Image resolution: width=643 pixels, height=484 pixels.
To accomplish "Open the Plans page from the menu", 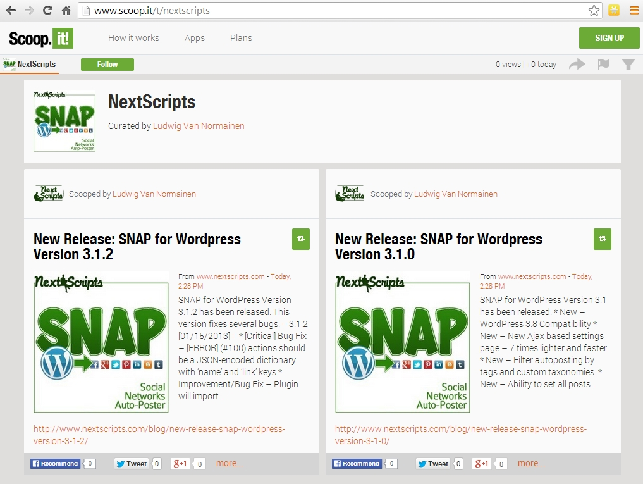I will coord(241,38).
